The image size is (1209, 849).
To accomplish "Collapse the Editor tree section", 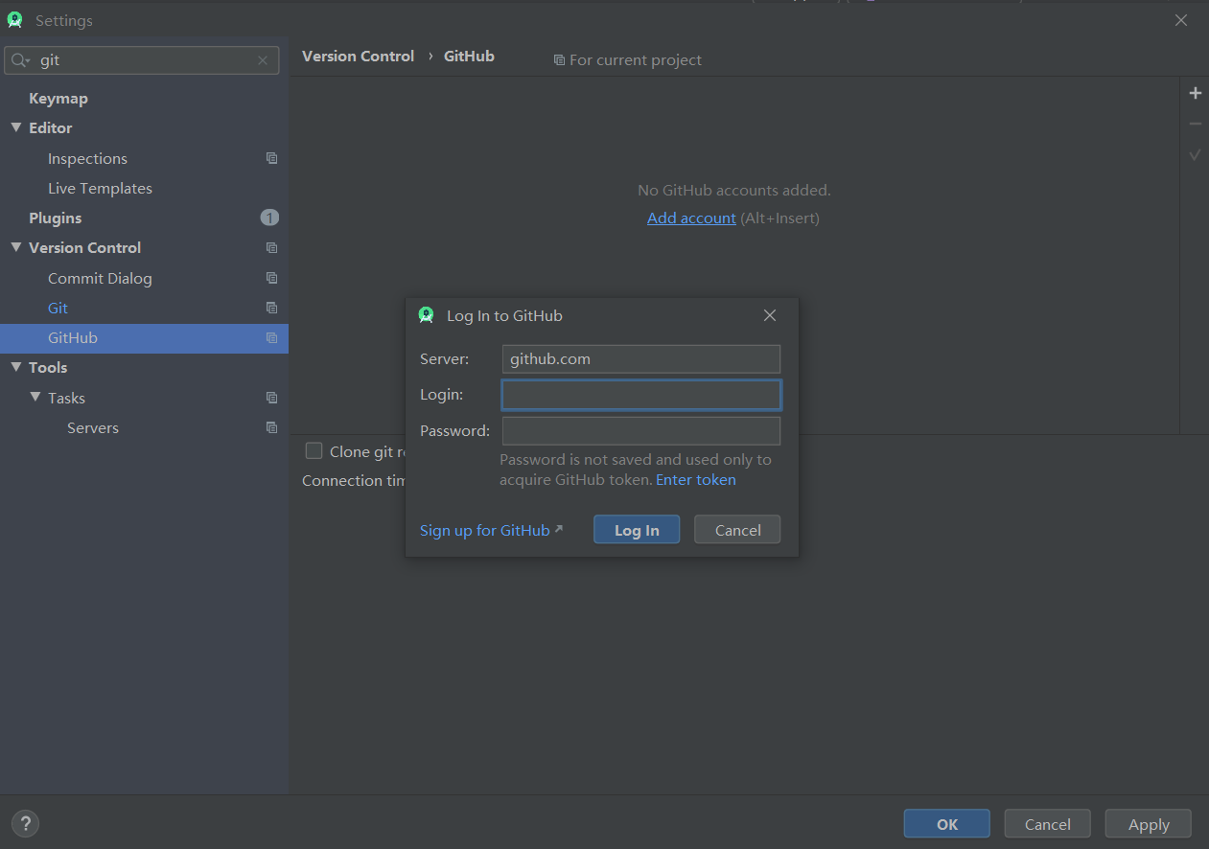I will coord(16,127).
